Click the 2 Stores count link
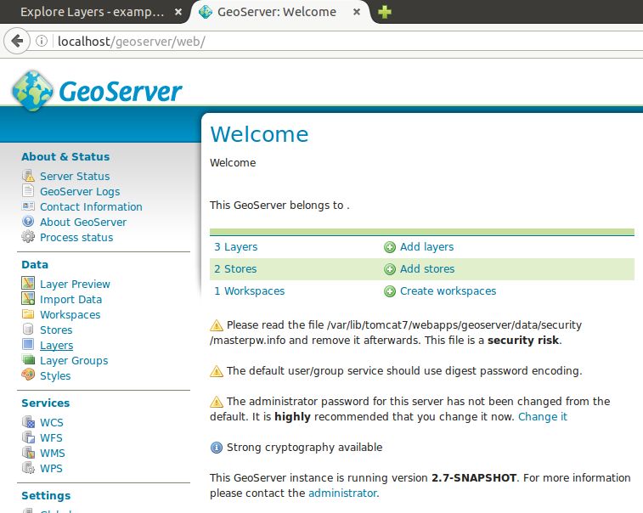This screenshot has height=513, width=643. coord(235,269)
